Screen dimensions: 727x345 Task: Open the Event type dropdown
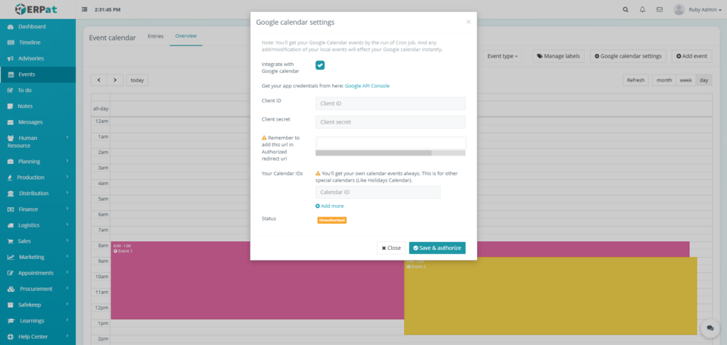[503, 56]
